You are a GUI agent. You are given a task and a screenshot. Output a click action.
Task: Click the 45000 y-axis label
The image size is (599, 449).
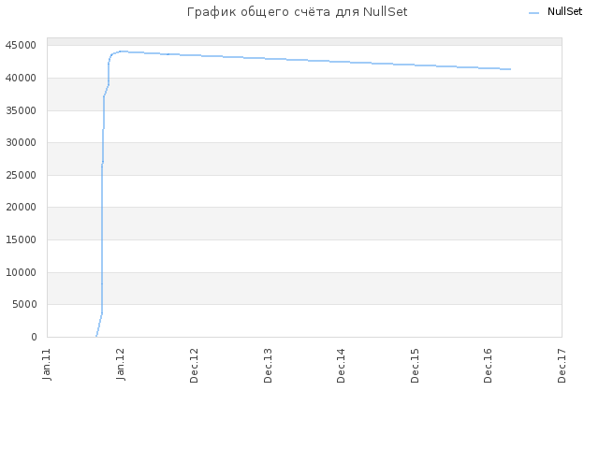tap(21, 46)
